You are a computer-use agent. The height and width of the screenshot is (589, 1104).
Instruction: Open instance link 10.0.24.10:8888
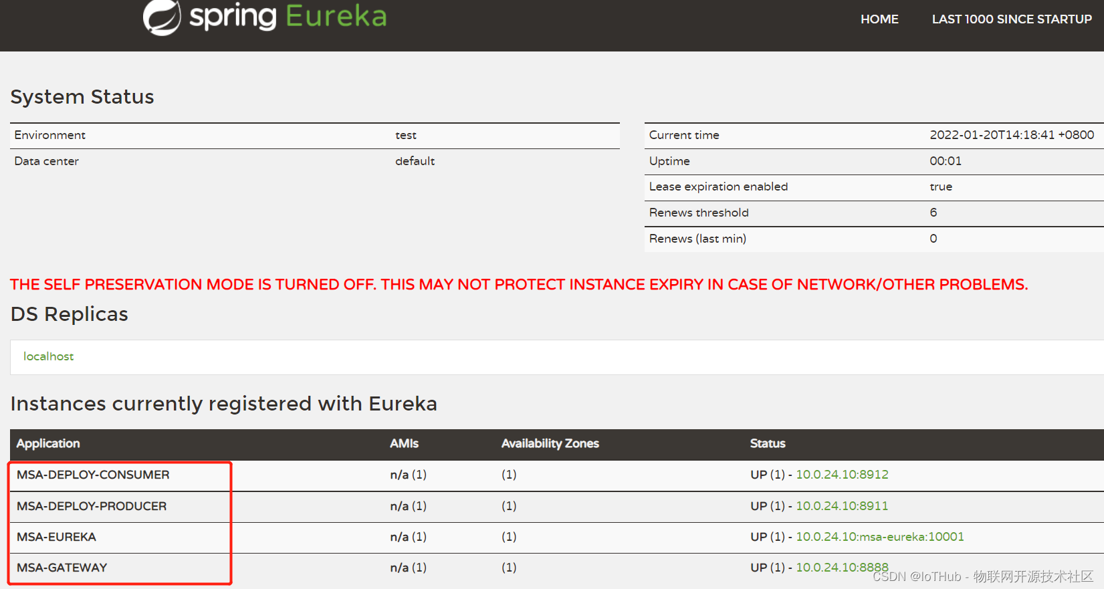pyautogui.click(x=842, y=568)
